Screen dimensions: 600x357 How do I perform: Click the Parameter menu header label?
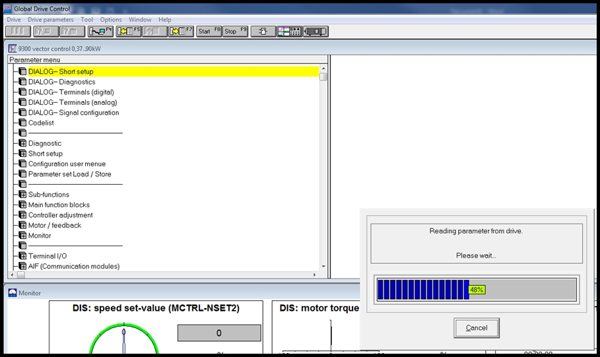(x=35, y=59)
